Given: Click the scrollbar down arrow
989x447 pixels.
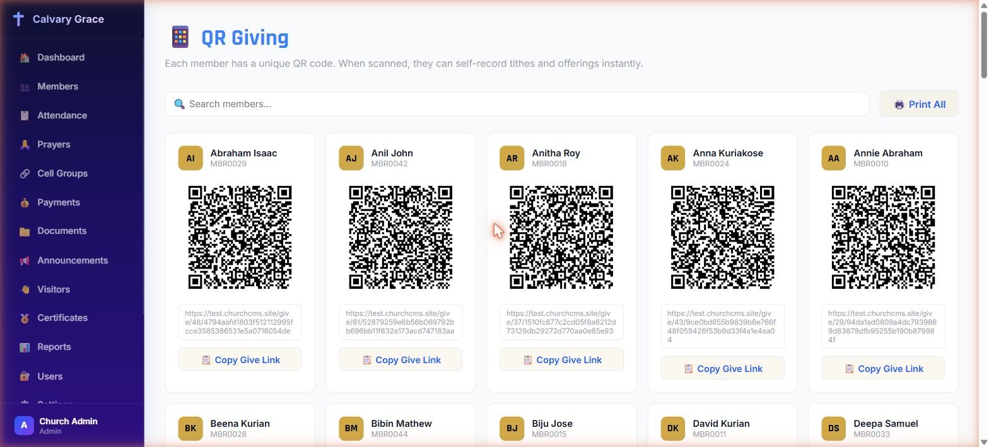Looking at the screenshot, I should coord(983,442).
